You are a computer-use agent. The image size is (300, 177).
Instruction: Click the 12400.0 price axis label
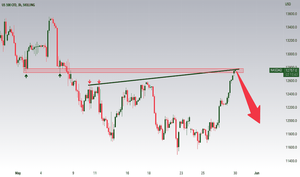pyautogui.click(x=291, y=94)
